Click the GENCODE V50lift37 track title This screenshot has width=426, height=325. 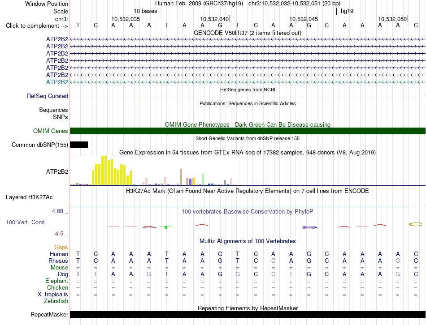(x=248, y=33)
